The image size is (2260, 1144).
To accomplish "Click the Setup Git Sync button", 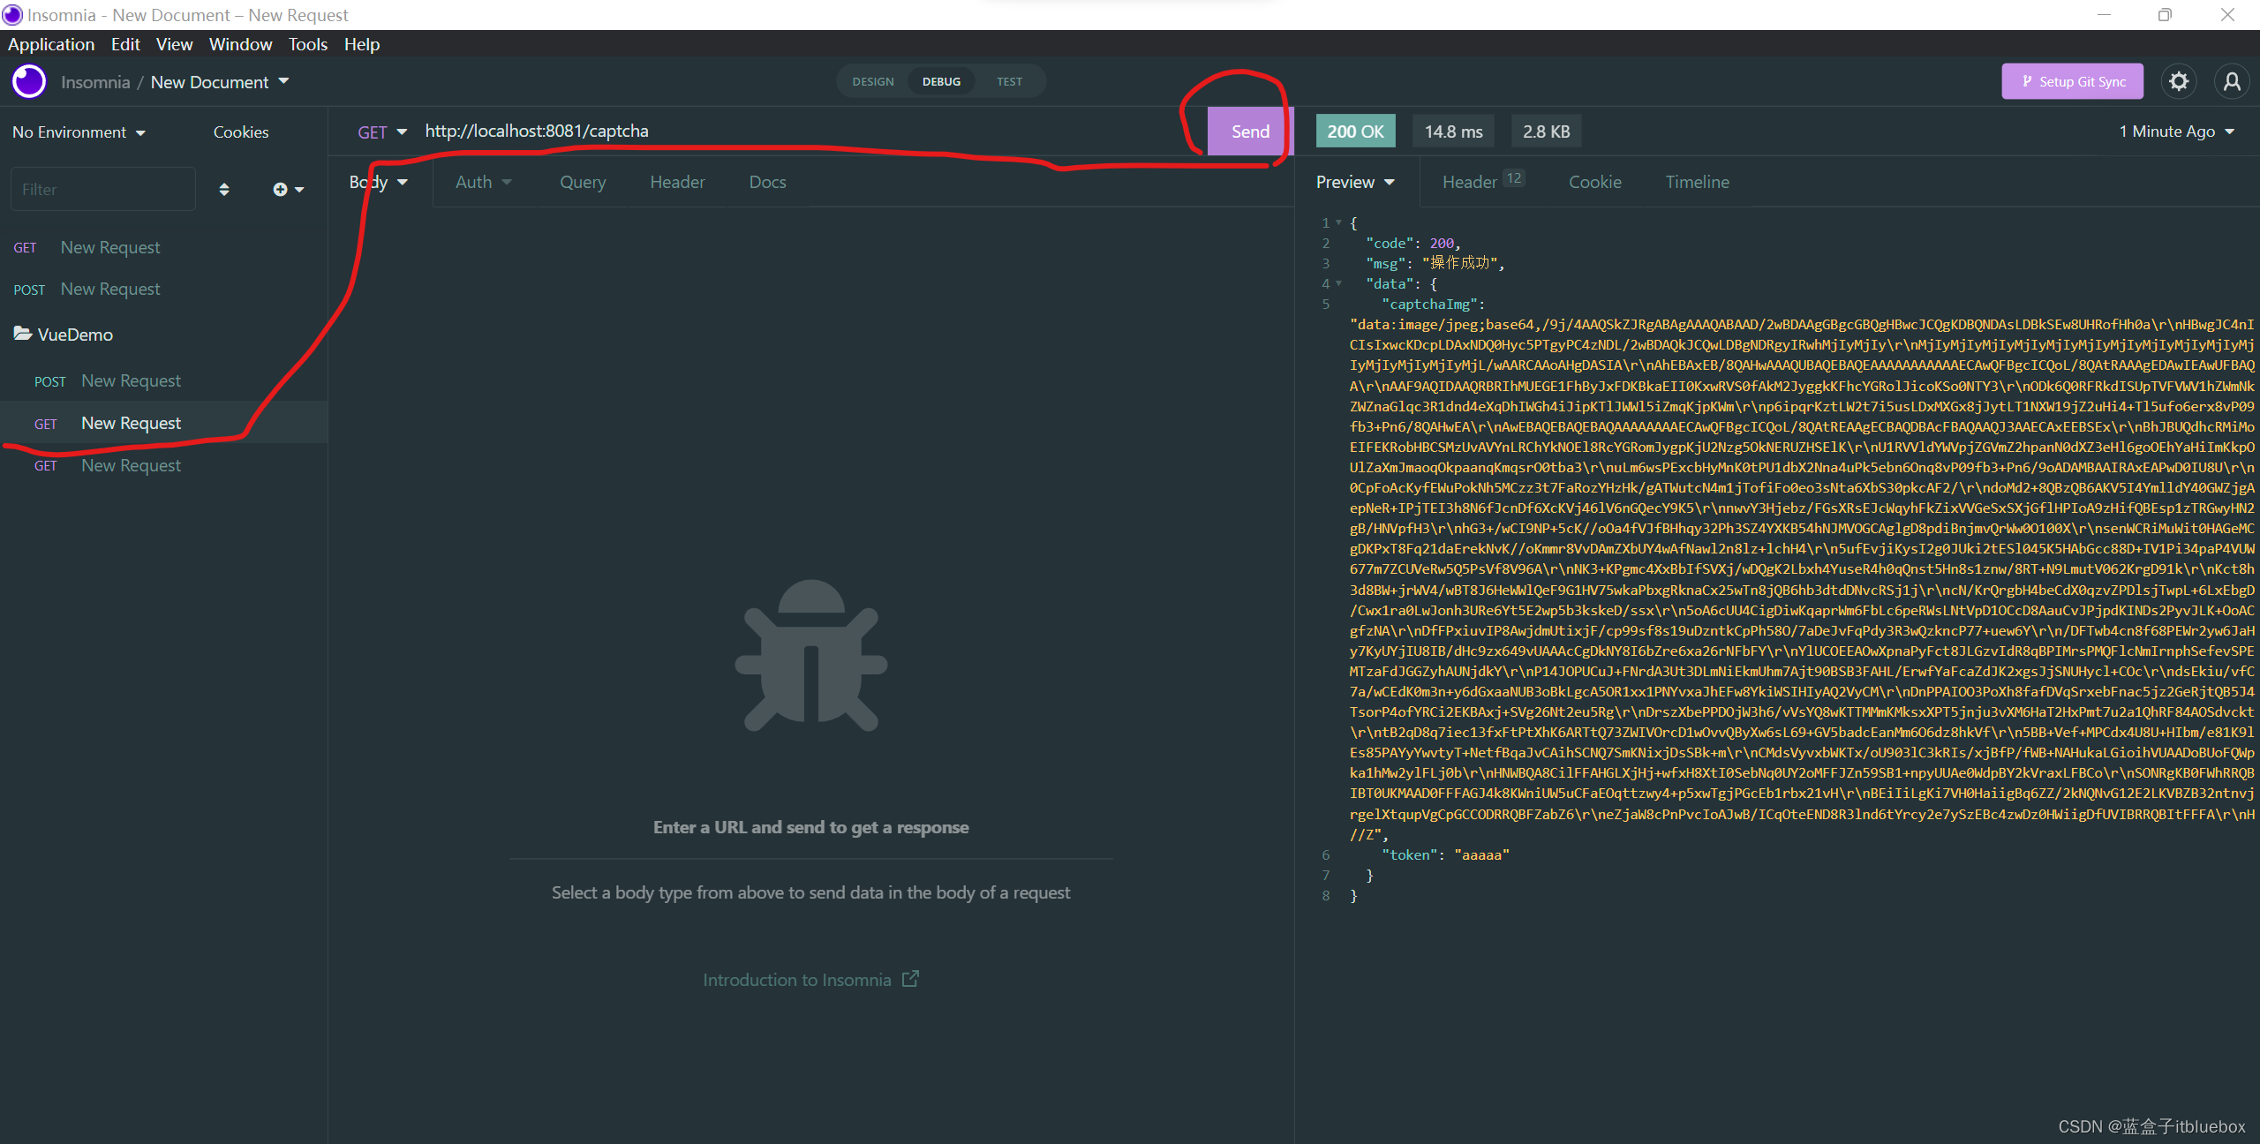I will 2072,81.
